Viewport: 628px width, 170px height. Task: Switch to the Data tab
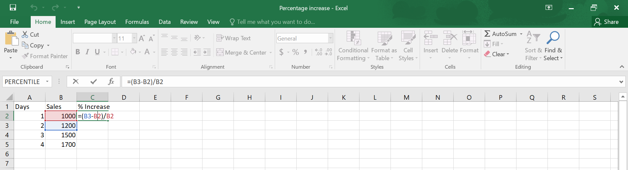165,22
